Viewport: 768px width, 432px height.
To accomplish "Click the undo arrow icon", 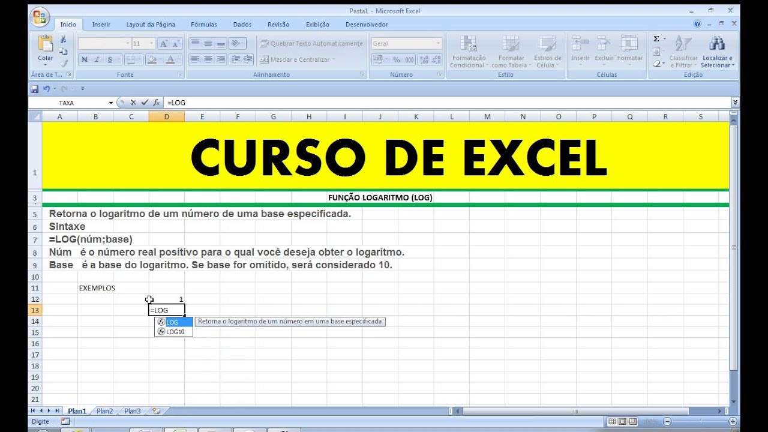I will pyautogui.click(x=47, y=89).
